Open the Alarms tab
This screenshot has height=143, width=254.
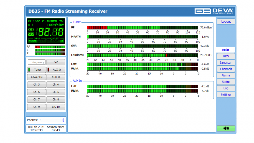[226, 75]
